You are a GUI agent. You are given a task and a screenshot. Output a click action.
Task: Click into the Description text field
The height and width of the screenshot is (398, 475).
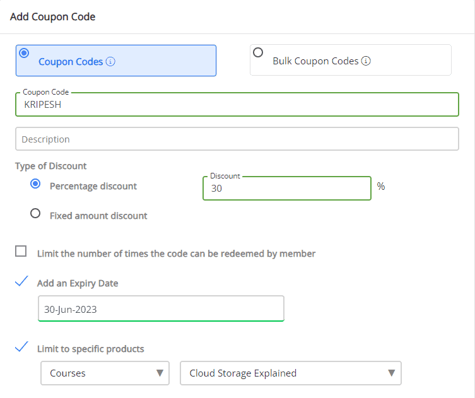tap(237, 139)
